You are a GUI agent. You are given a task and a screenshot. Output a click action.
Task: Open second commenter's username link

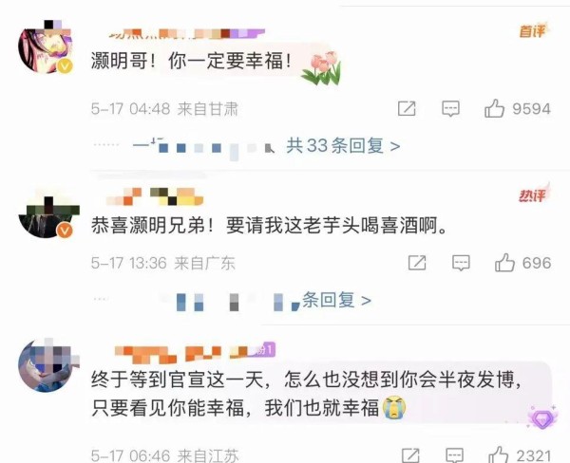click(155, 197)
